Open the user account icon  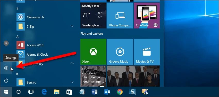[x=6, y=43]
